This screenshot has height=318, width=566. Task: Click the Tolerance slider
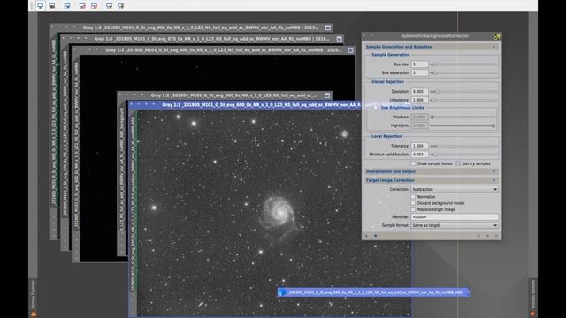tap(463, 146)
